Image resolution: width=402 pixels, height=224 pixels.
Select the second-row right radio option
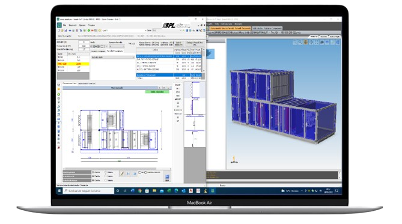(106, 177)
